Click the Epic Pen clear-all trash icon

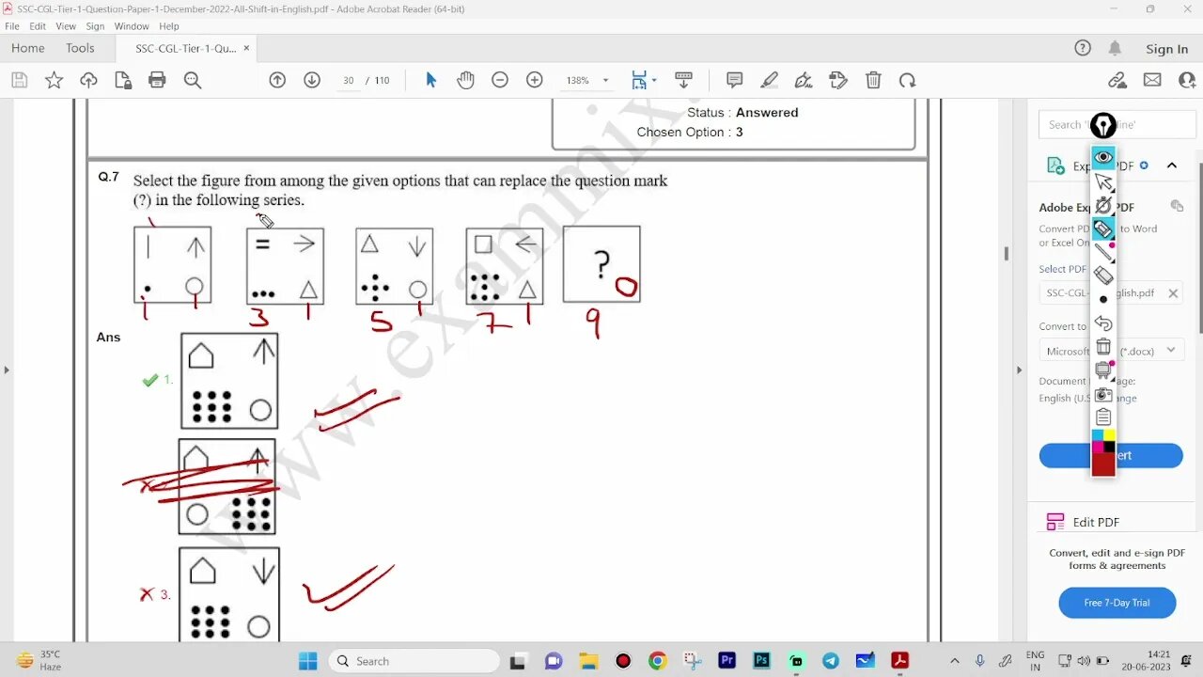coord(1103,347)
